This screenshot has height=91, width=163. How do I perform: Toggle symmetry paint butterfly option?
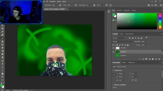pyautogui.click(x=110, y=5)
